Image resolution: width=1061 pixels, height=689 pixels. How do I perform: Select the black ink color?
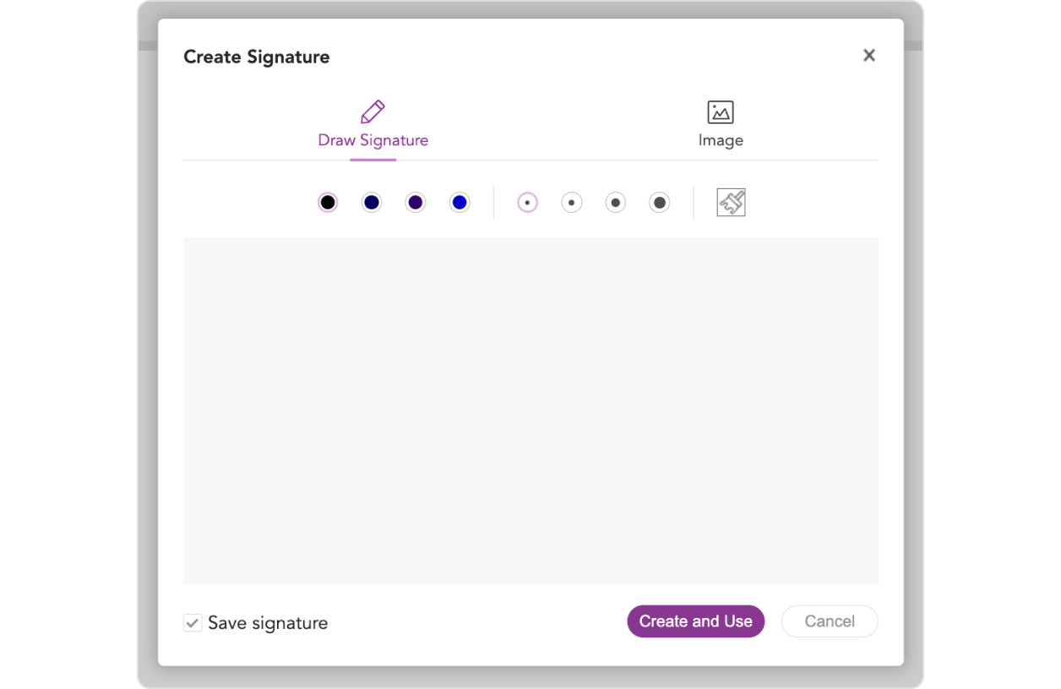pyautogui.click(x=328, y=203)
